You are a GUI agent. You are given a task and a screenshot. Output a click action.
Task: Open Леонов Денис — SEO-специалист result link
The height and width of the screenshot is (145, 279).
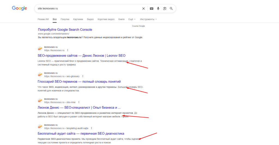point(79,107)
